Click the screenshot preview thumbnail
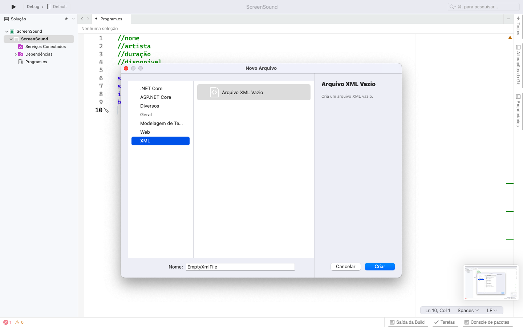 [x=491, y=283]
